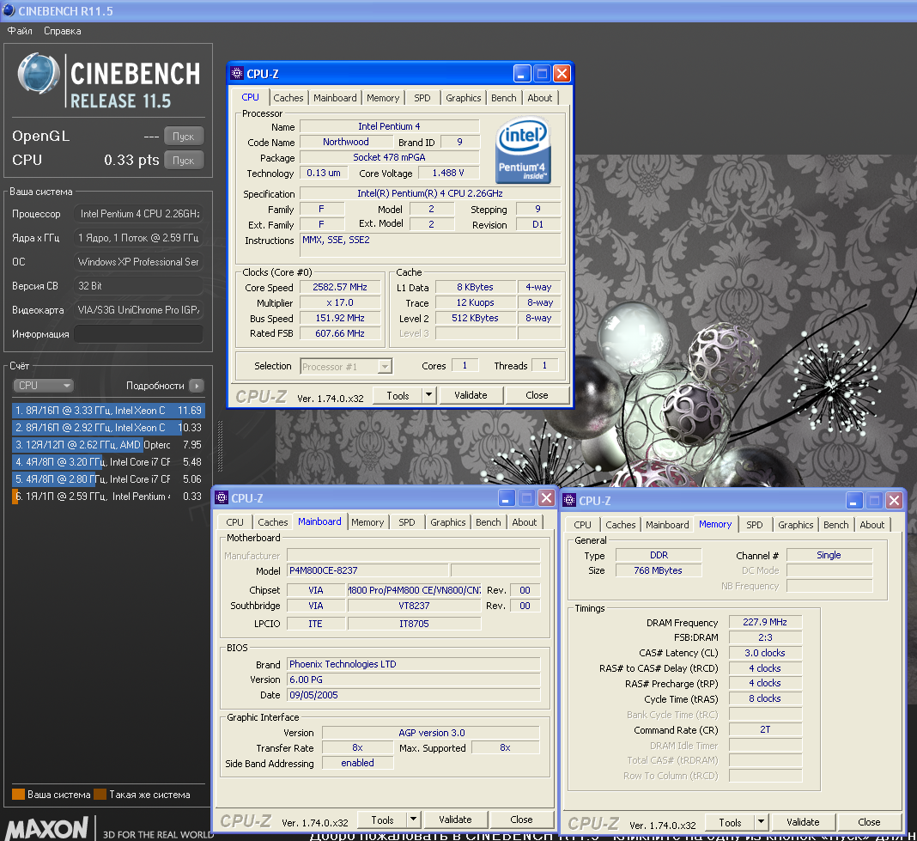Click Validate in Memory CPU-Z window

coord(803,822)
